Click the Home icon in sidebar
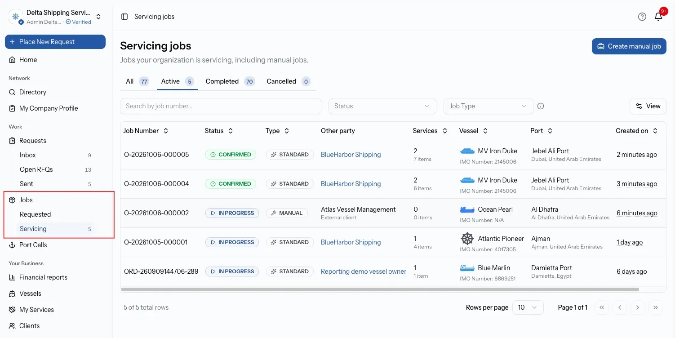This screenshot has width=675, height=338. point(12,60)
